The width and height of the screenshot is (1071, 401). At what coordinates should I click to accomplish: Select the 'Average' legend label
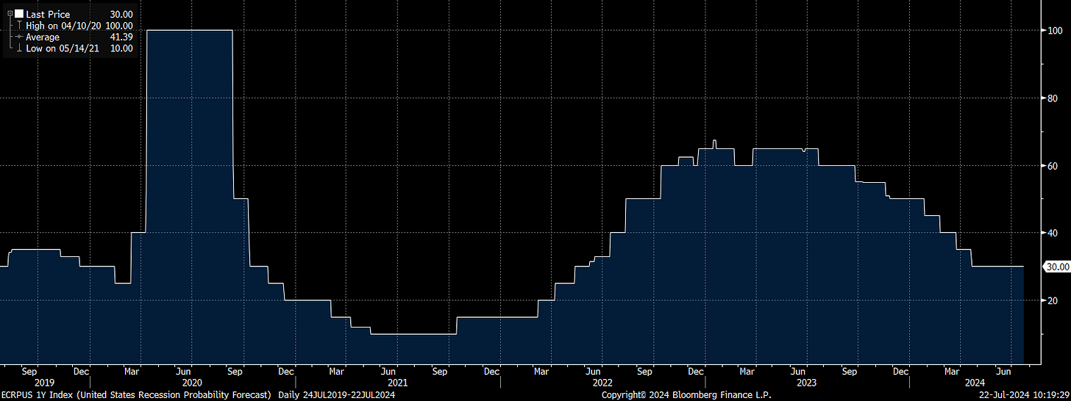click(x=42, y=37)
